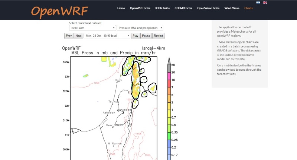Image resolution: width=297 pixels, height=160 pixels.
Task: Start animation with the Play button
Action: click(x=136, y=36)
